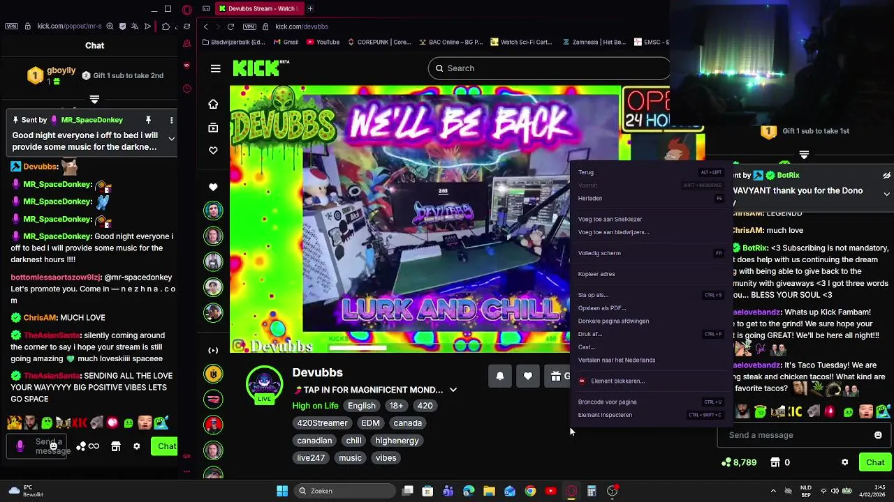This screenshot has height=502, width=894.
Task: Click the English language tag
Action: (362, 406)
